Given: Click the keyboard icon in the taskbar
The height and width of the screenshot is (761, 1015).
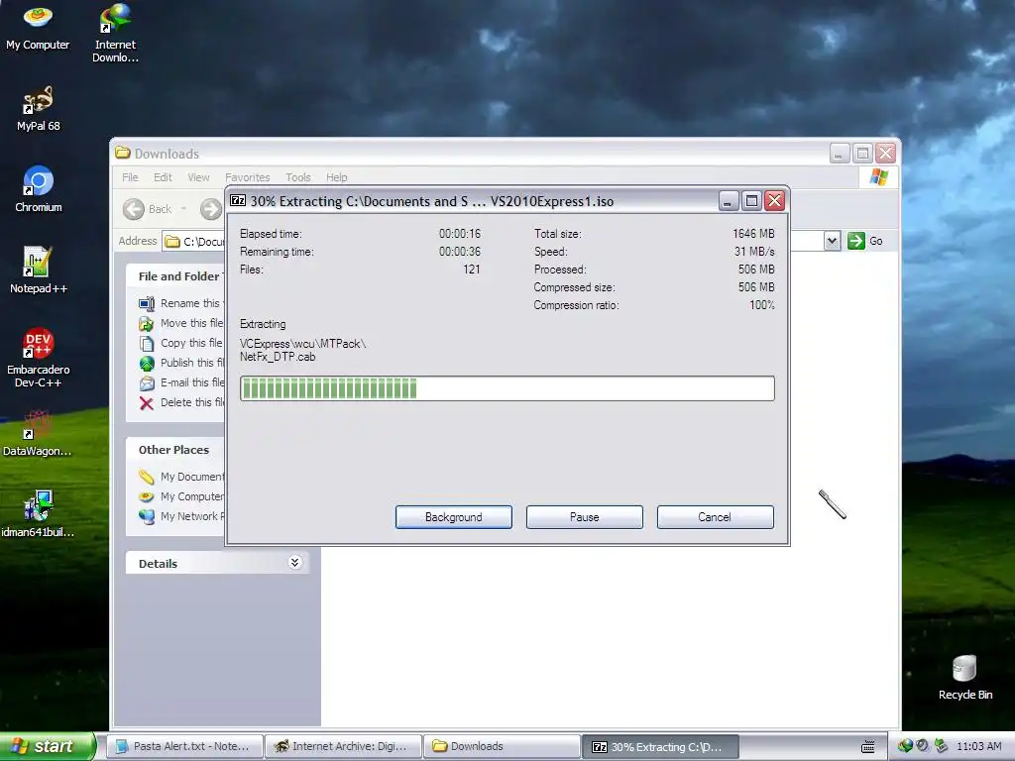Looking at the screenshot, I should [x=868, y=747].
